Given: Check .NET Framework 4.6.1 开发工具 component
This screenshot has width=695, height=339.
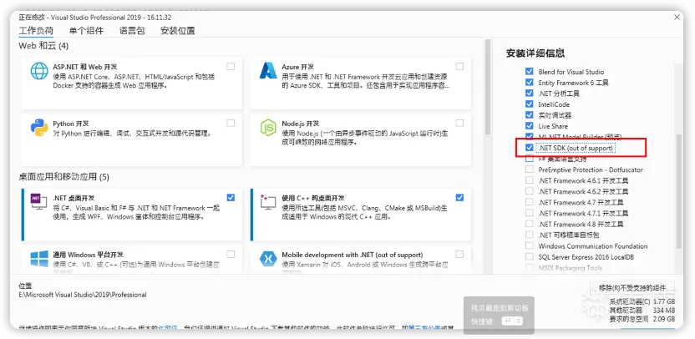Looking at the screenshot, I should coord(530,180).
